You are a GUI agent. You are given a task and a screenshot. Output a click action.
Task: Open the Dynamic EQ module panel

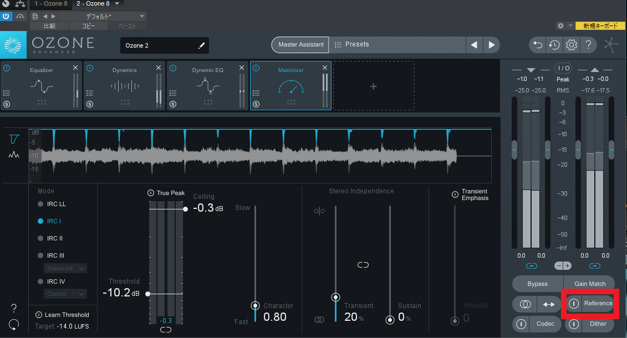[x=207, y=85]
